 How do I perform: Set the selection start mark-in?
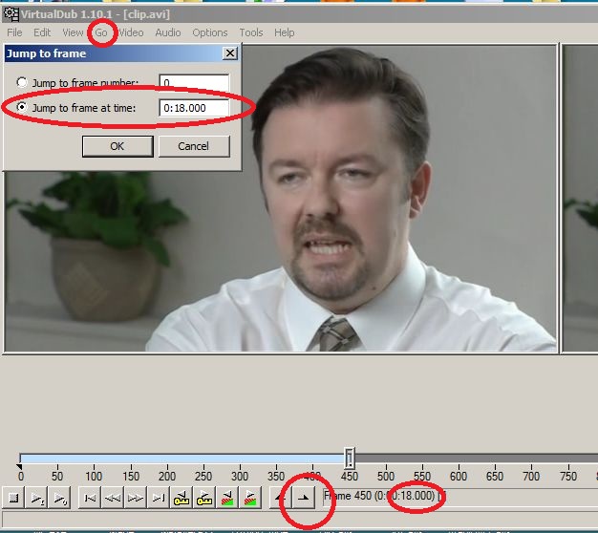coord(280,498)
